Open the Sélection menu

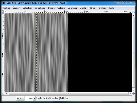[28, 8]
